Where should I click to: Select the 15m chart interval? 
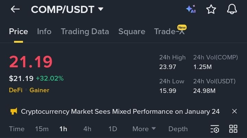42,129
